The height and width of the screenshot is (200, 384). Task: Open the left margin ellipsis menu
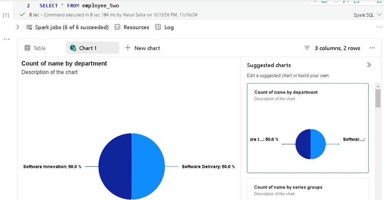pyautogui.click(x=6, y=39)
